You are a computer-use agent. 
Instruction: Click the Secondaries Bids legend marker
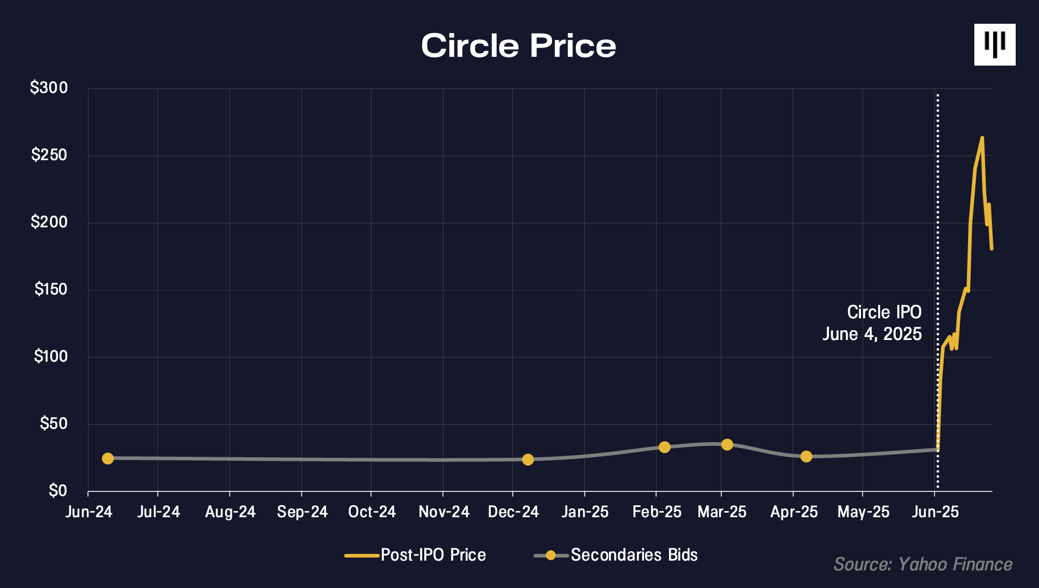tap(551, 555)
